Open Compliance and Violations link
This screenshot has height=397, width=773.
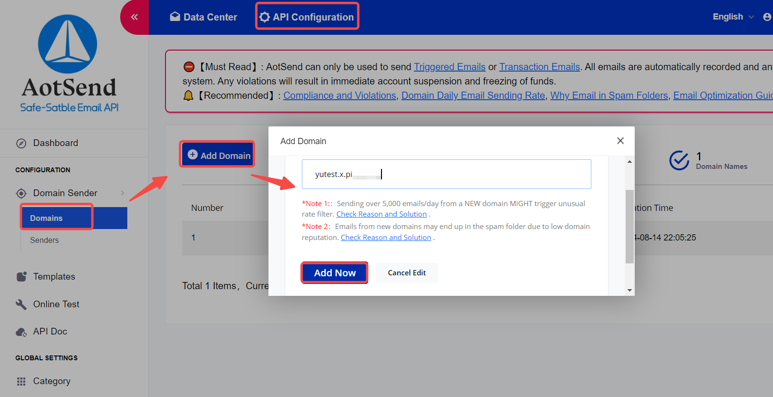(340, 95)
